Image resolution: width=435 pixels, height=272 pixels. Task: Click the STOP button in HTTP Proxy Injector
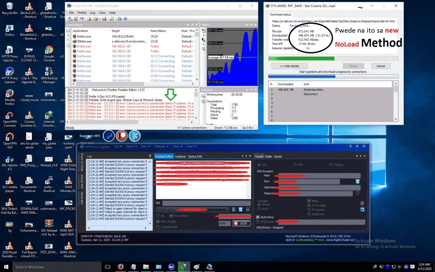pyautogui.click(x=241, y=223)
